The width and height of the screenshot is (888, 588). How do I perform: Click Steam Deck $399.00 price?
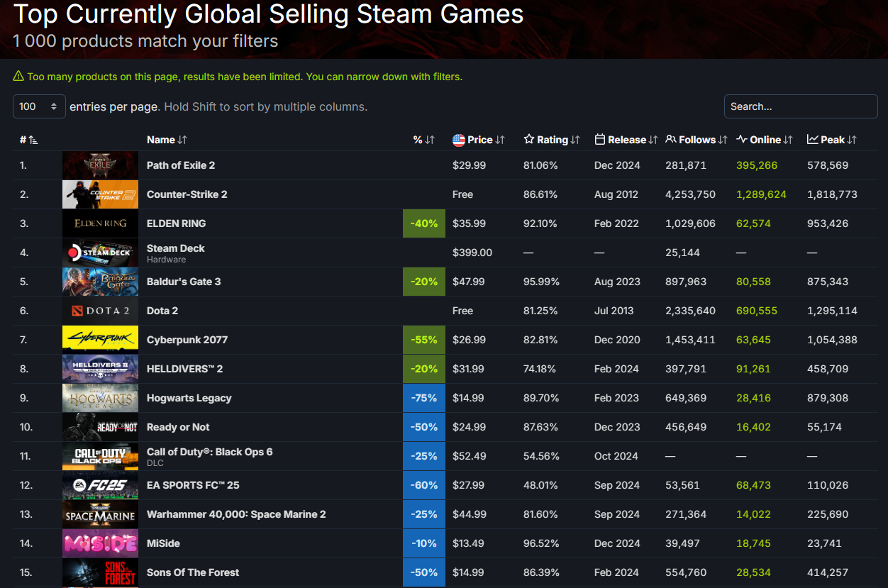tap(472, 253)
